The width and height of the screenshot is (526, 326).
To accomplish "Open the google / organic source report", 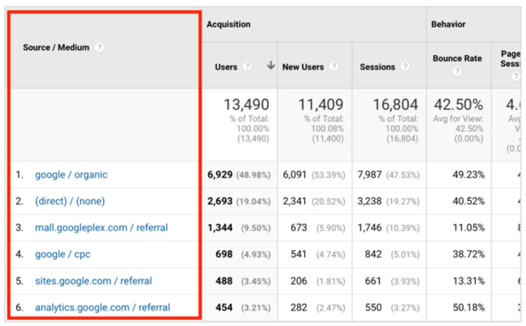I will click(x=70, y=174).
